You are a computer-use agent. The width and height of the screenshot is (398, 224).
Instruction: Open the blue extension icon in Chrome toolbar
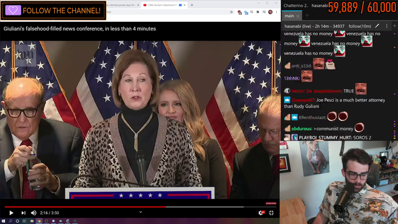246,12
